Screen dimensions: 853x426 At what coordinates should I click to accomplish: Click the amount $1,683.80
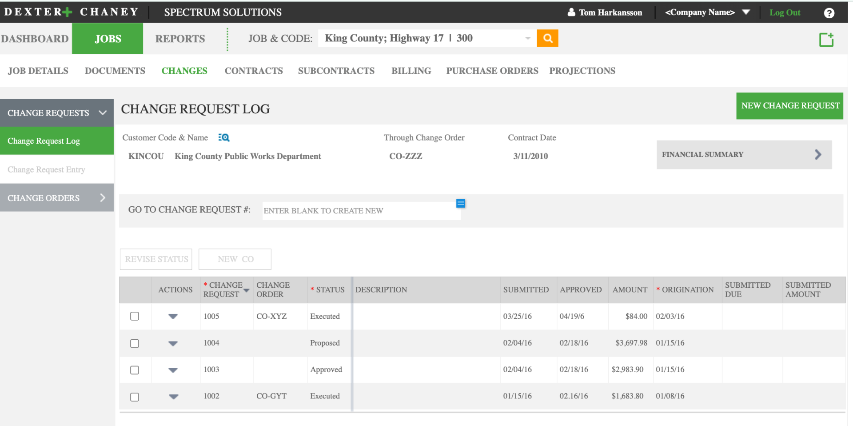tap(627, 396)
